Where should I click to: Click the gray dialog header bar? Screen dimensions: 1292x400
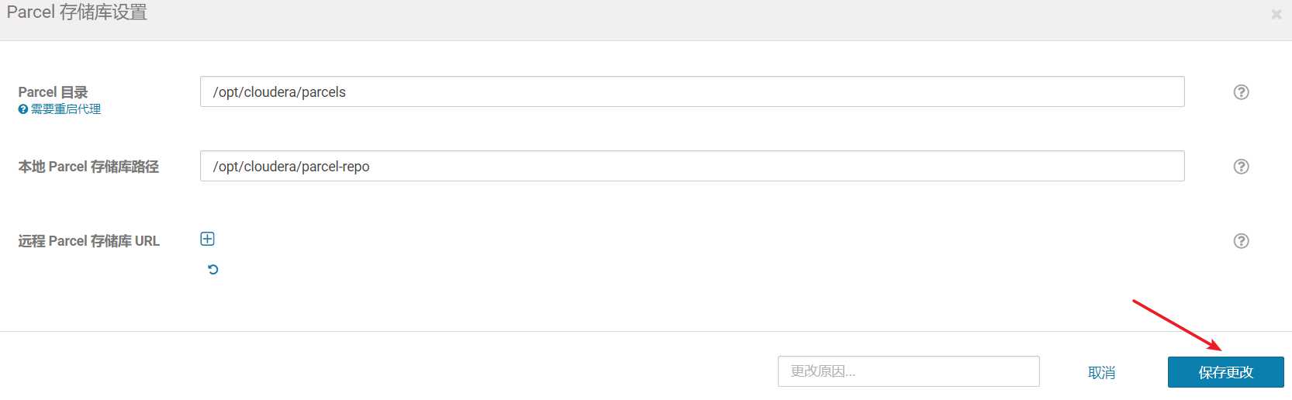(646, 20)
